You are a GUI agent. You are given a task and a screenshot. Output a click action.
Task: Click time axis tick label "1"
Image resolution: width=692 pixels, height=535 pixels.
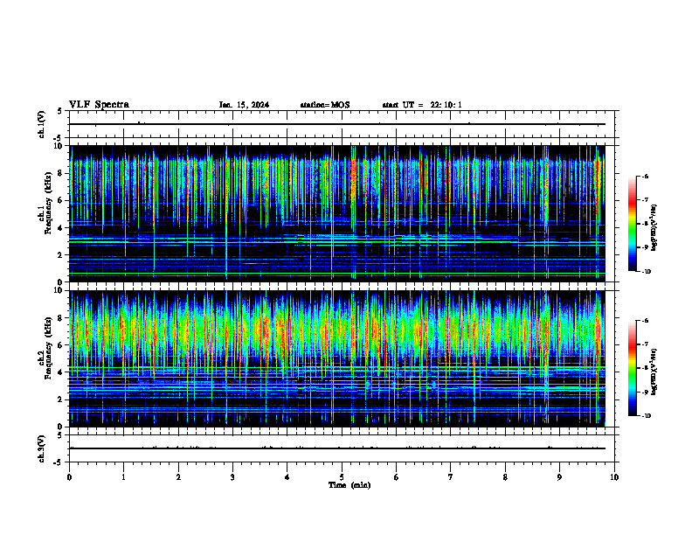(x=123, y=477)
